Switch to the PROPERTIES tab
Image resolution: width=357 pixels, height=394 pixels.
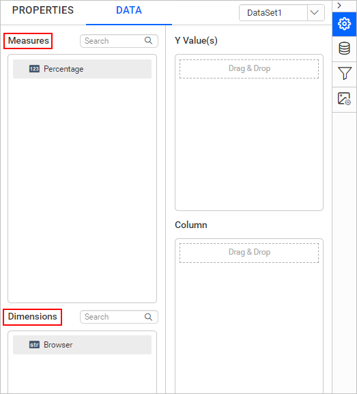(43, 10)
